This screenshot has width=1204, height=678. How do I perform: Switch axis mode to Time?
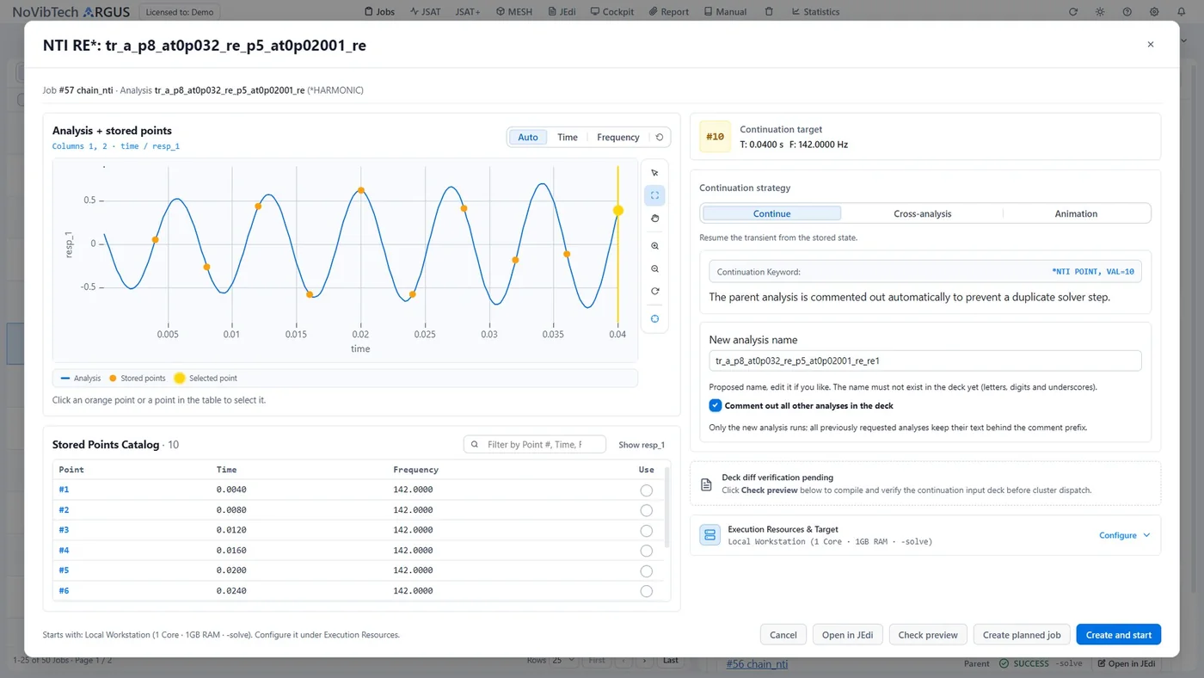568,138
